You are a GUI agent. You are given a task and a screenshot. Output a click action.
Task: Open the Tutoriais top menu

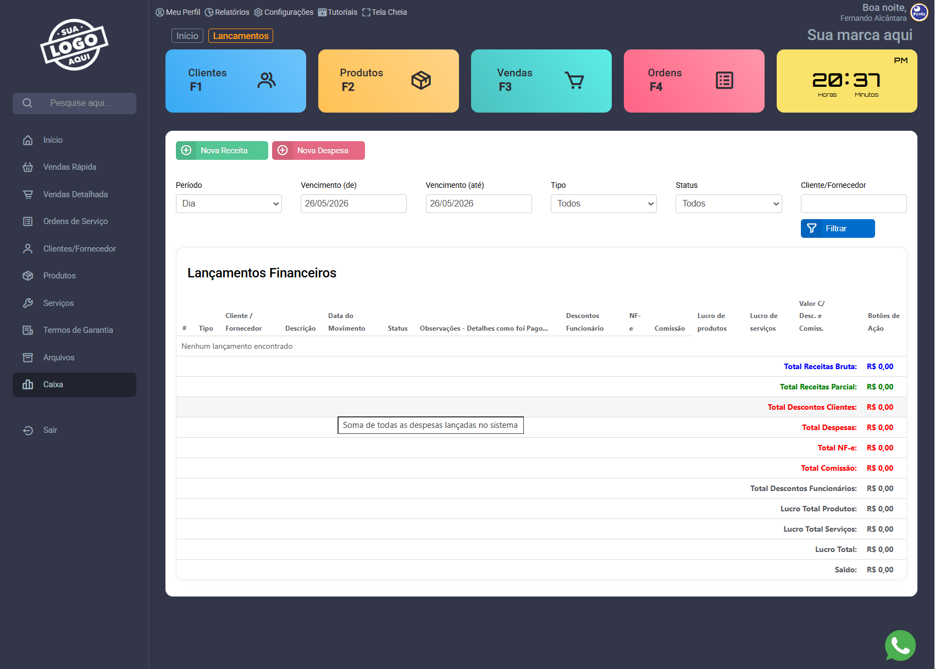click(338, 12)
